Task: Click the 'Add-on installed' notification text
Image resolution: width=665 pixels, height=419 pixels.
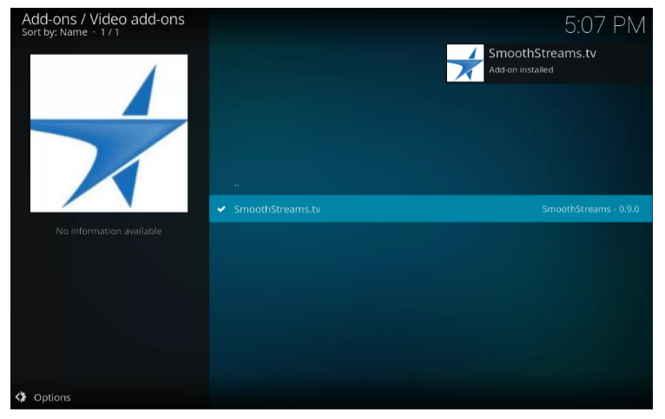Action: pos(521,70)
